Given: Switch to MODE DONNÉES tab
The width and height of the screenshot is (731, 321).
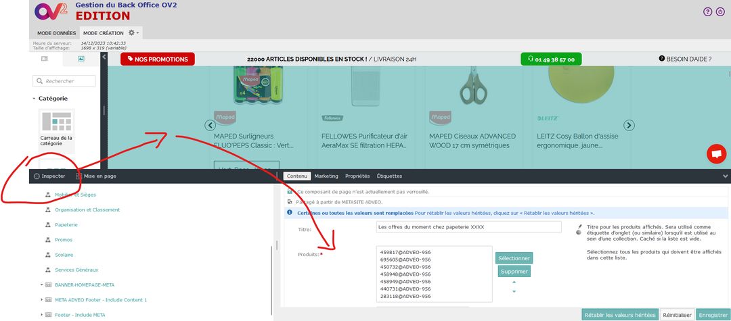Looking at the screenshot, I should (x=56, y=33).
